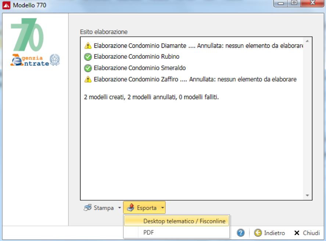Click the '2 modelli creati' summary line

coord(151,97)
